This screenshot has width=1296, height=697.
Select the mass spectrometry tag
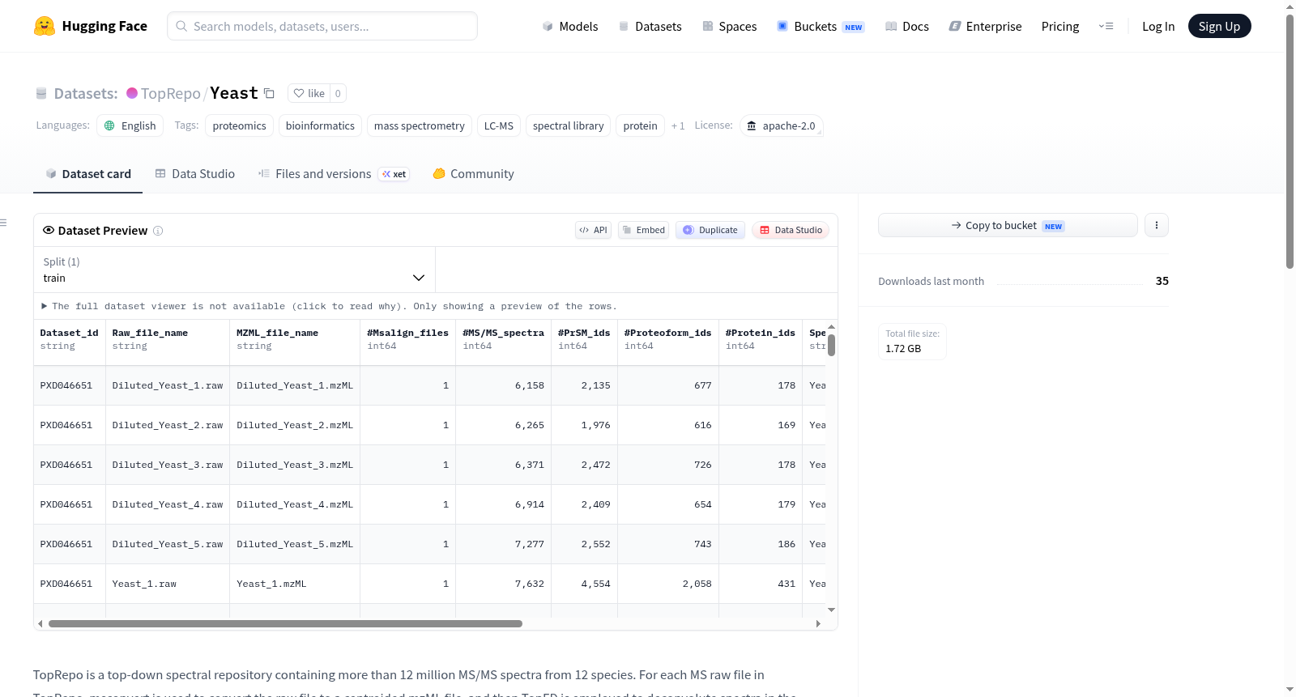pos(419,125)
